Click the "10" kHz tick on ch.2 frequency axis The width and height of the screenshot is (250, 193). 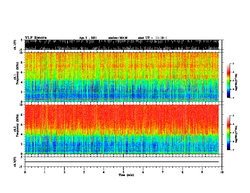(21, 105)
